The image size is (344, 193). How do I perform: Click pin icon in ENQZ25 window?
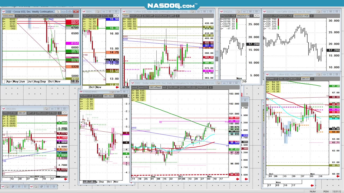pyautogui.click(x=238, y=12)
